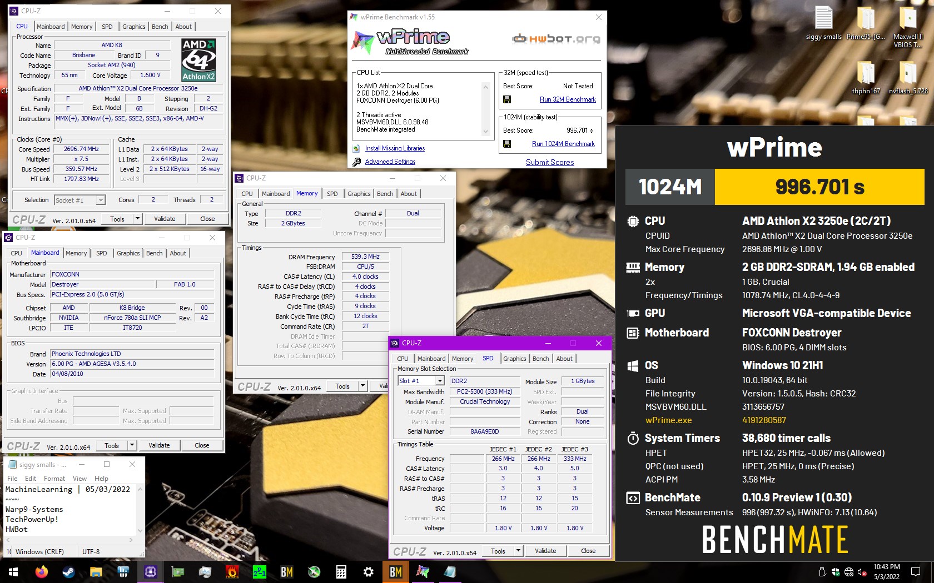Select active BenchMate icon with orange highlight
The width and height of the screenshot is (934, 583).
396,571
